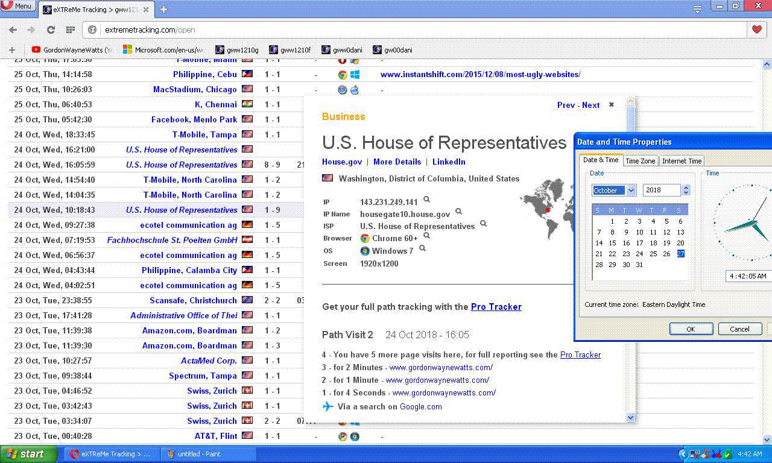Screen dimensions: 772x463
Task: Switch to the Internet Time tab
Action: [x=682, y=161]
